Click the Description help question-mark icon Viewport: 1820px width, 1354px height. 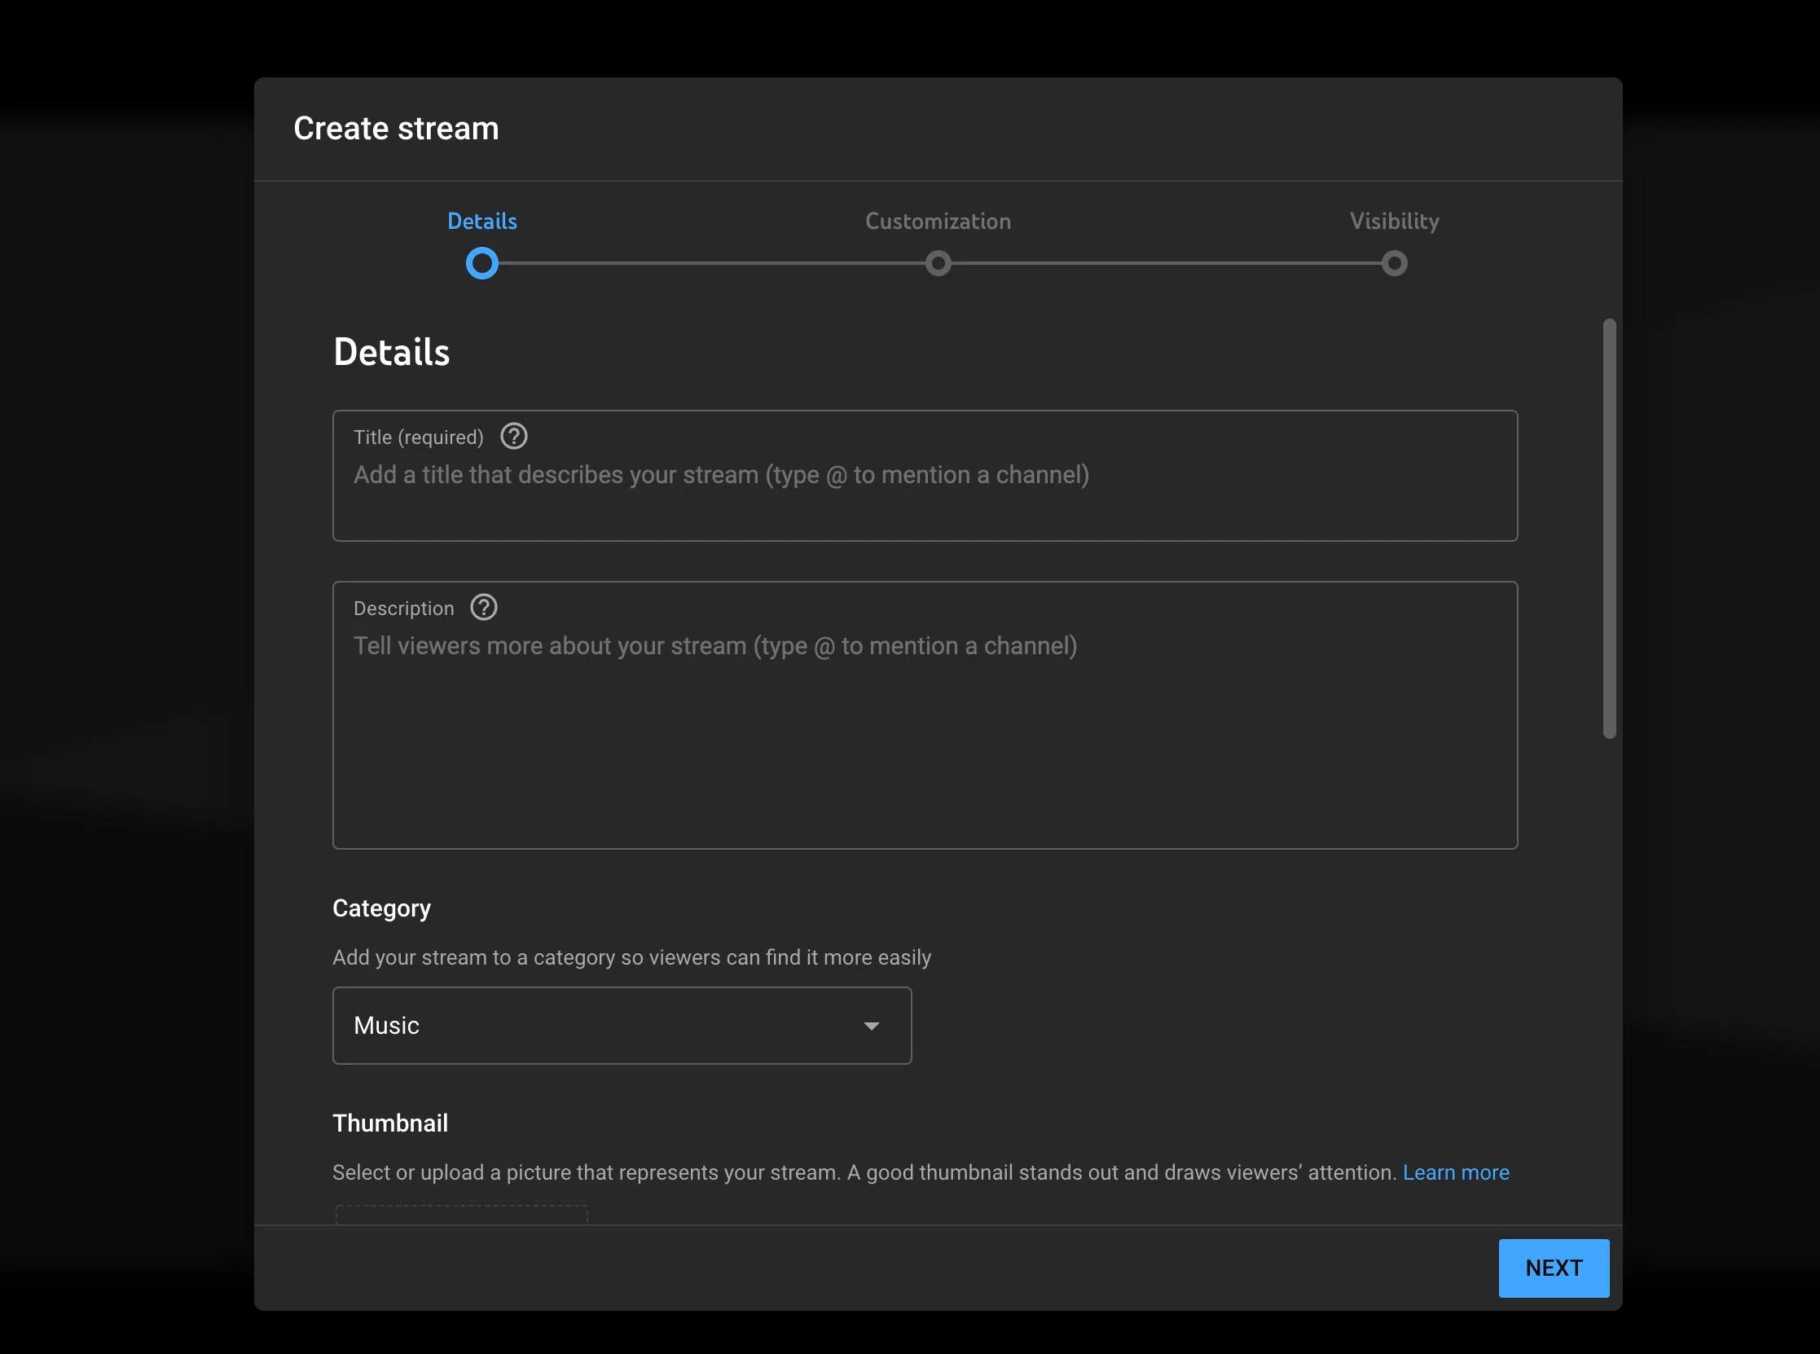[x=483, y=607]
